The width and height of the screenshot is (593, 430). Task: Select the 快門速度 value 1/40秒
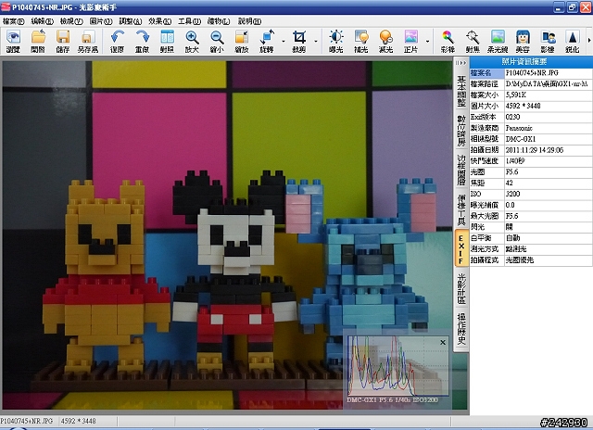515,161
